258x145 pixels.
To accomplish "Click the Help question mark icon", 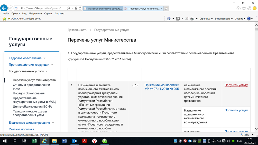I will (248, 19).
